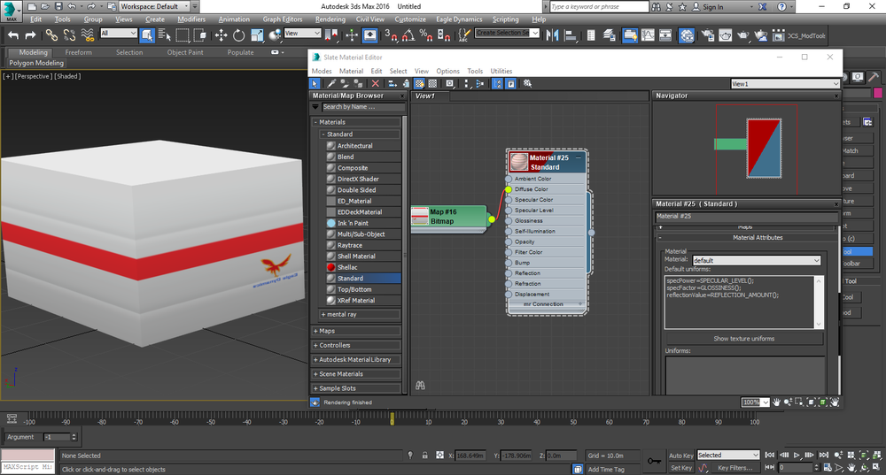Click the Select and Link chain icon
The height and width of the screenshot is (475, 886).
[51, 35]
